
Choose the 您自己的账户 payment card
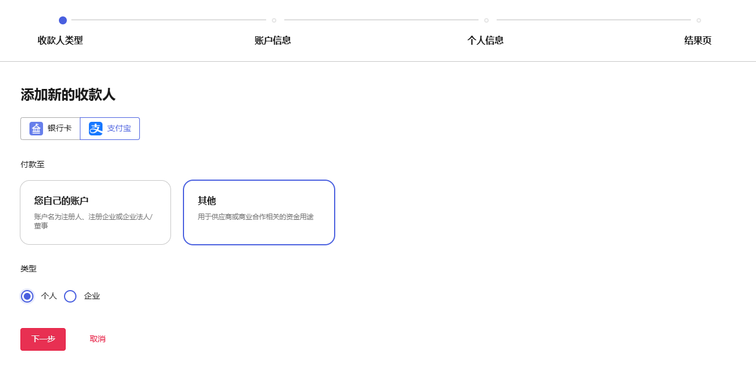95,212
